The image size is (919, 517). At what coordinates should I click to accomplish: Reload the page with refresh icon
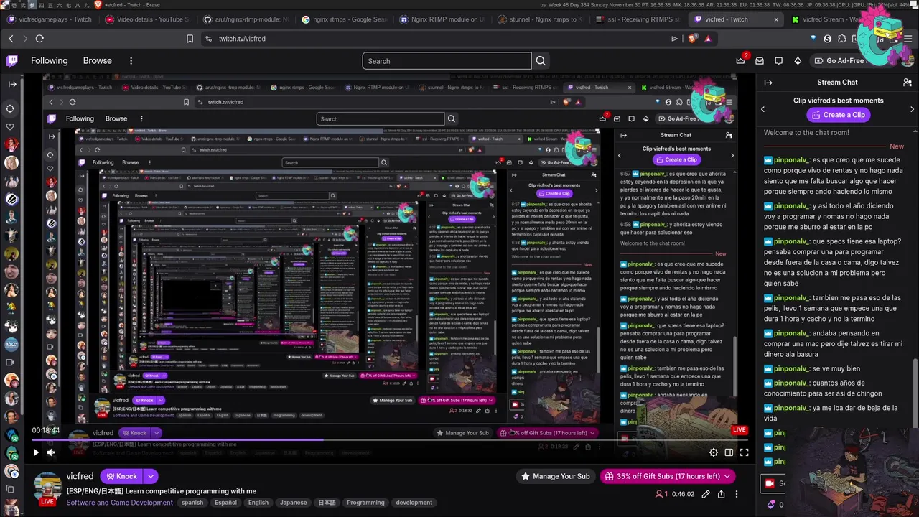click(x=39, y=39)
